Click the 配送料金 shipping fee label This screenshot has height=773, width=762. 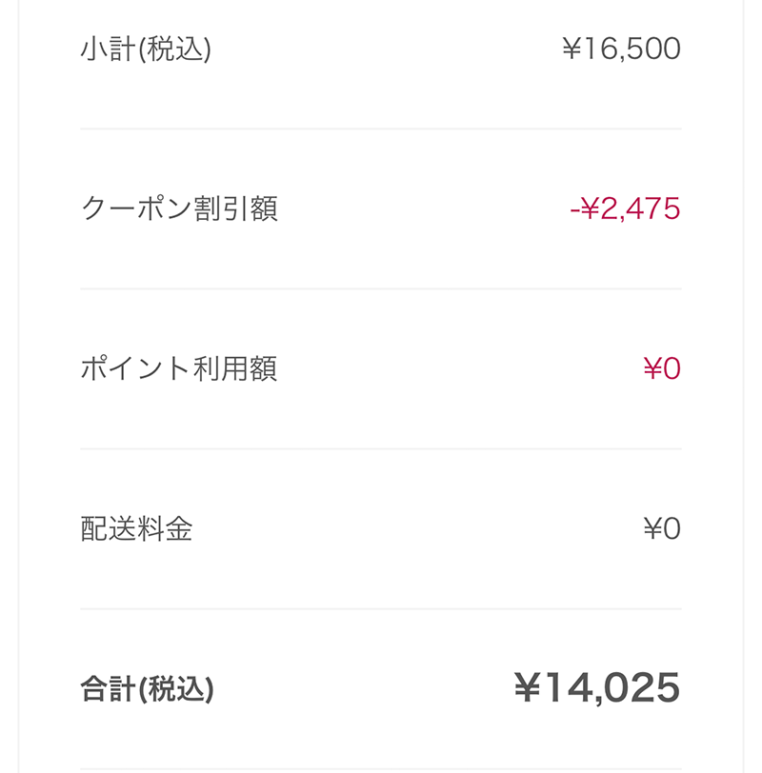tap(136, 528)
